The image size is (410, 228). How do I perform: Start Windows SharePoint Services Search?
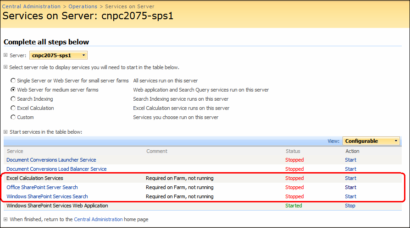point(350,196)
